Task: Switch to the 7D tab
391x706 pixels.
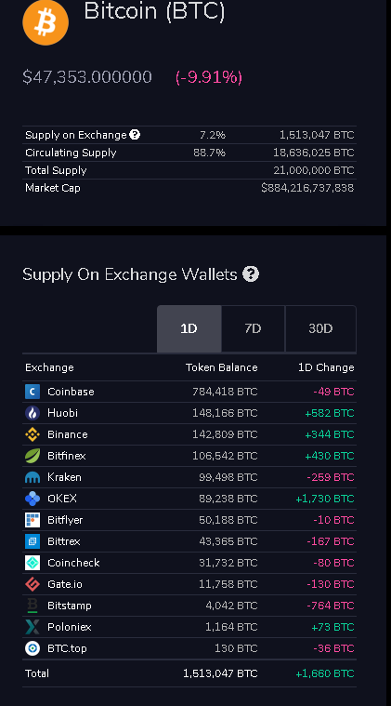Action: coord(253,328)
